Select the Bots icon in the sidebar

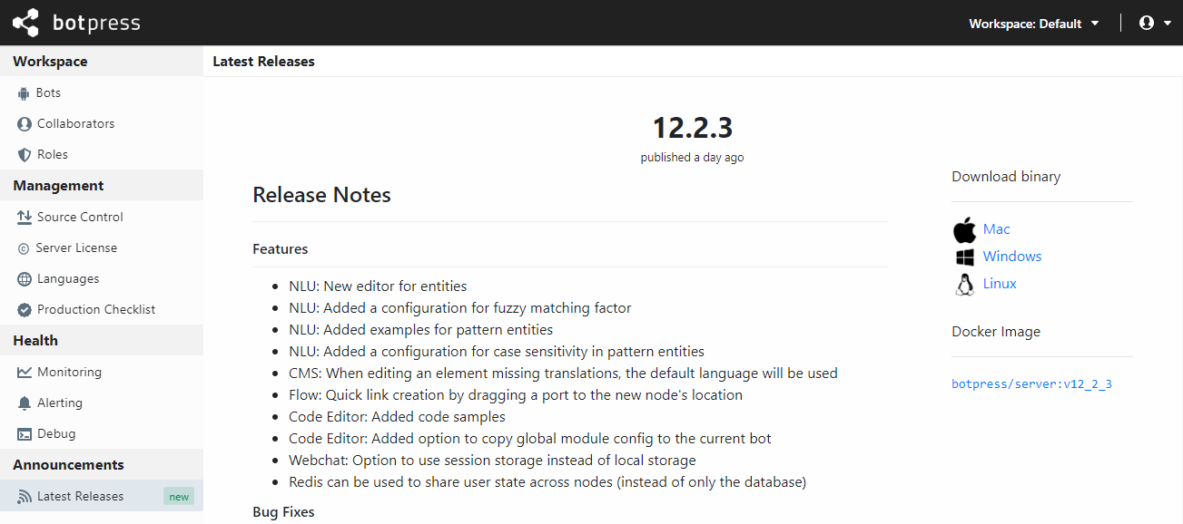22,92
